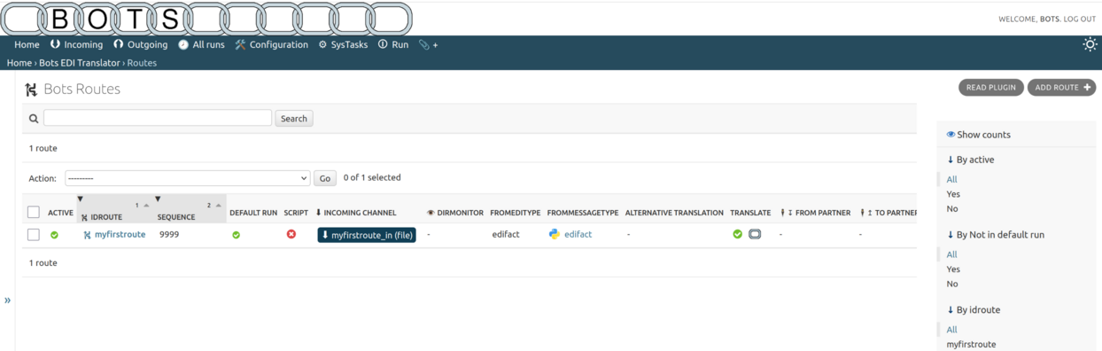
Task: Click the BOTS username link in the welcome text
Action: [1050, 19]
